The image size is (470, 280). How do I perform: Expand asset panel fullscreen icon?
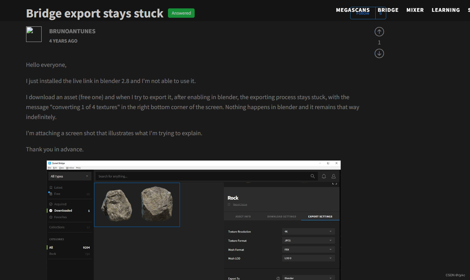[334, 183]
